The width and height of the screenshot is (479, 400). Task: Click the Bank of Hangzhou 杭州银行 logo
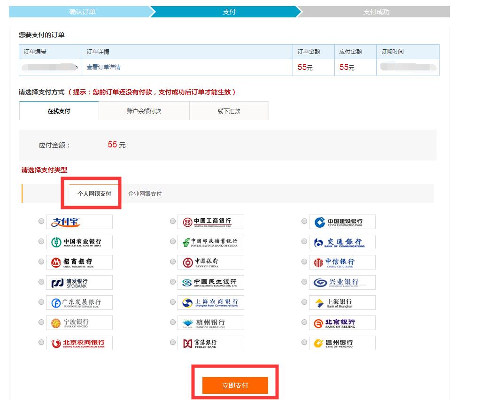(x=210, y=323)
